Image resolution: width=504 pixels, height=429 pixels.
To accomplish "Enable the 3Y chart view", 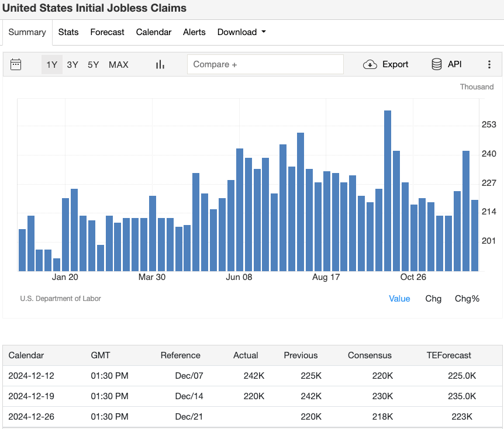I will tap(73, 65).
